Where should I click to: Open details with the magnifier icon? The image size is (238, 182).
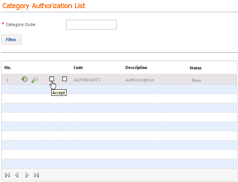tap(35, 79)
